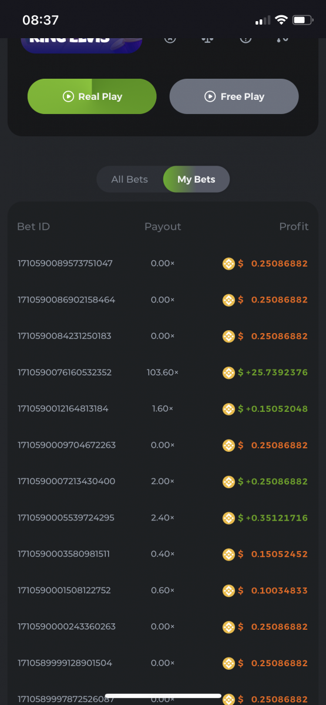
Task: Open bet ID 1710590076160532352
Action: pyautogui.click(x=65, y=372)
